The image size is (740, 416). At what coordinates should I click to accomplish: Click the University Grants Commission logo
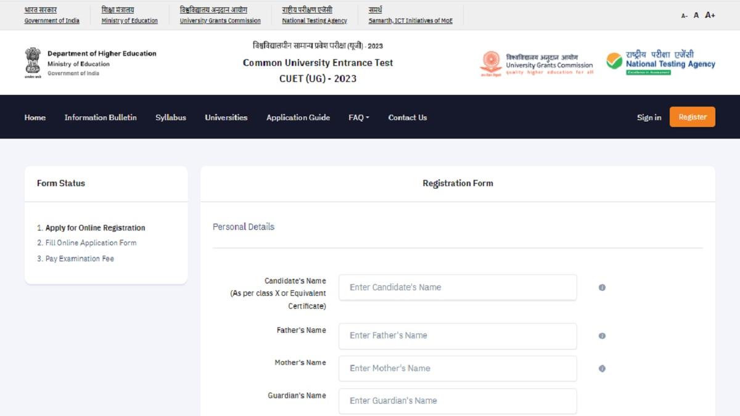point(536,62)
